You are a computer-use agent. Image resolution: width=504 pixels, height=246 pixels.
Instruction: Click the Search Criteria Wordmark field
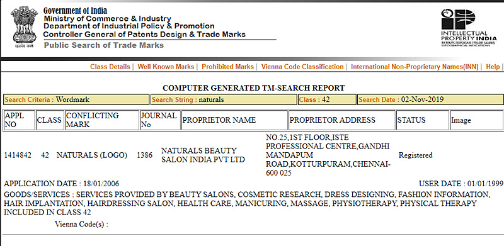coord(76,99)
